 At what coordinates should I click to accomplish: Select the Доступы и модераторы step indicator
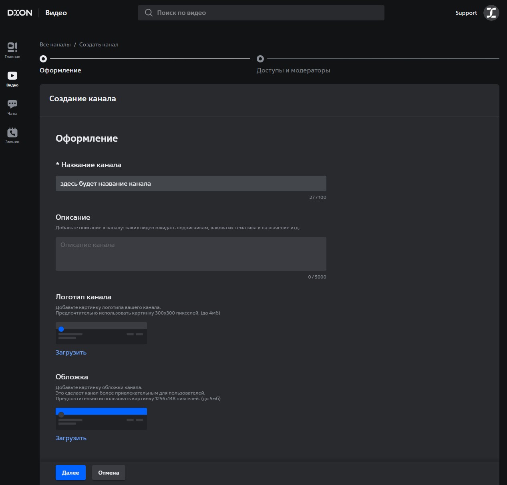click(x=260, y=59)
